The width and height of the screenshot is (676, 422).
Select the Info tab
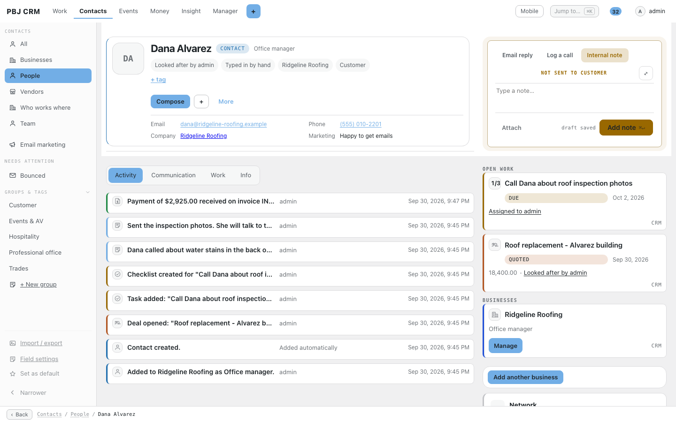[x=246, y=175]
